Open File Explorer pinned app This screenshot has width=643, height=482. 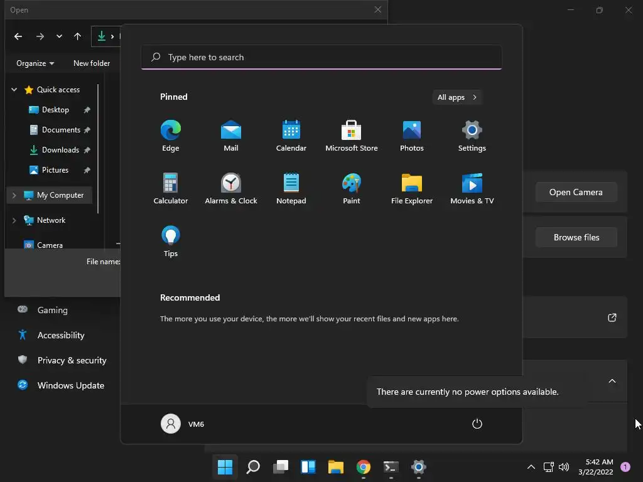click(x=412, y=188)
